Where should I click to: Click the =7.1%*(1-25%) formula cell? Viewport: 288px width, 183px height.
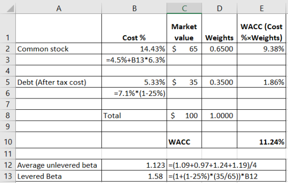pyautogui.click(x=134, y=93)
